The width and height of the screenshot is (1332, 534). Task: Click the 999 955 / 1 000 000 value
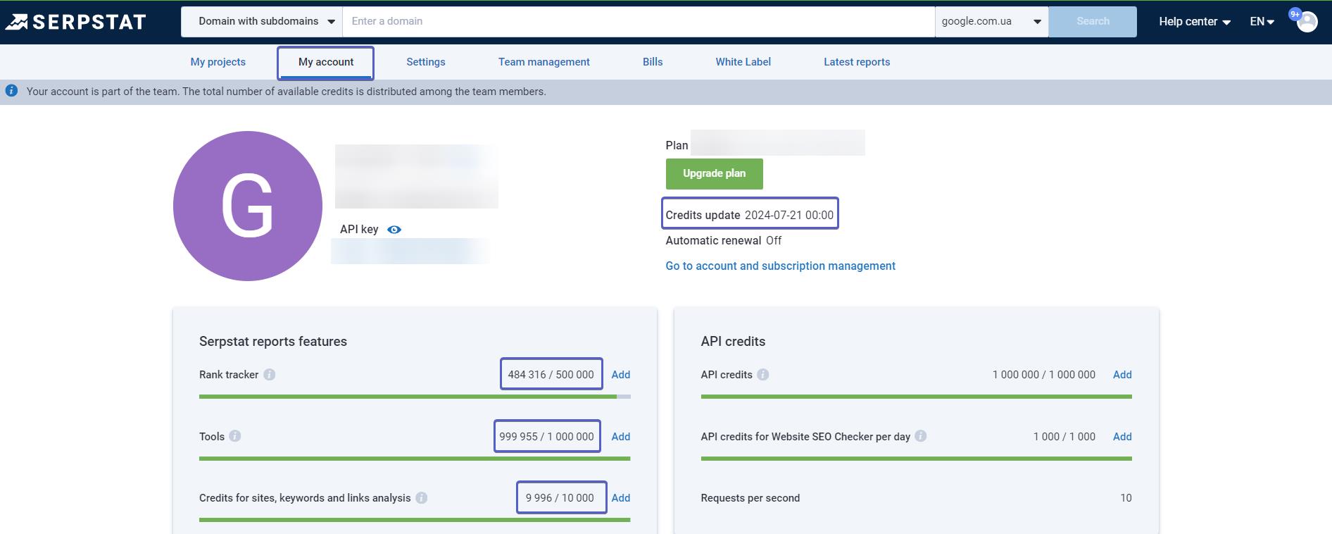(547, 436)
